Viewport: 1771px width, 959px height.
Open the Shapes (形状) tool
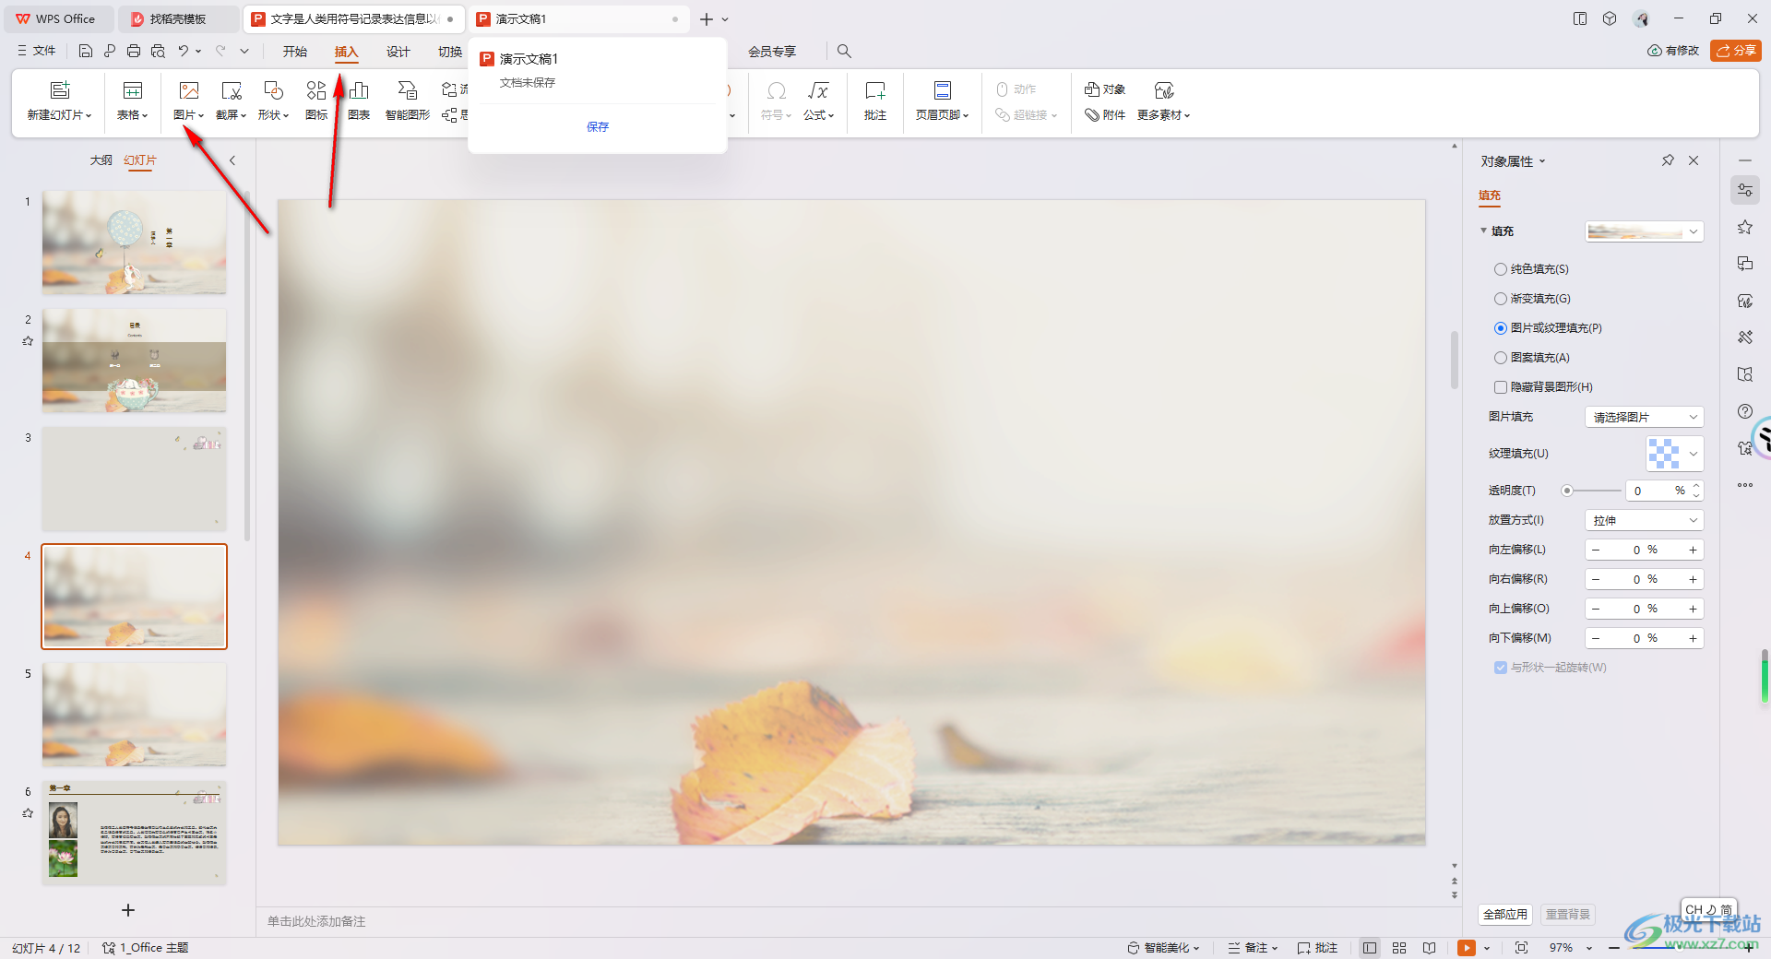click(274, 90)
